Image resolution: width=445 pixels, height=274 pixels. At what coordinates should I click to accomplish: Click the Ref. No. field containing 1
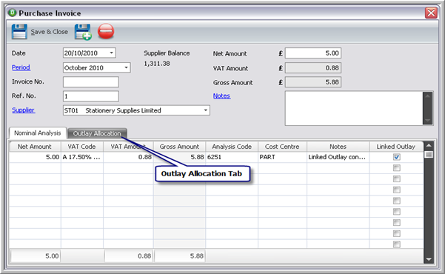(91, 96)
